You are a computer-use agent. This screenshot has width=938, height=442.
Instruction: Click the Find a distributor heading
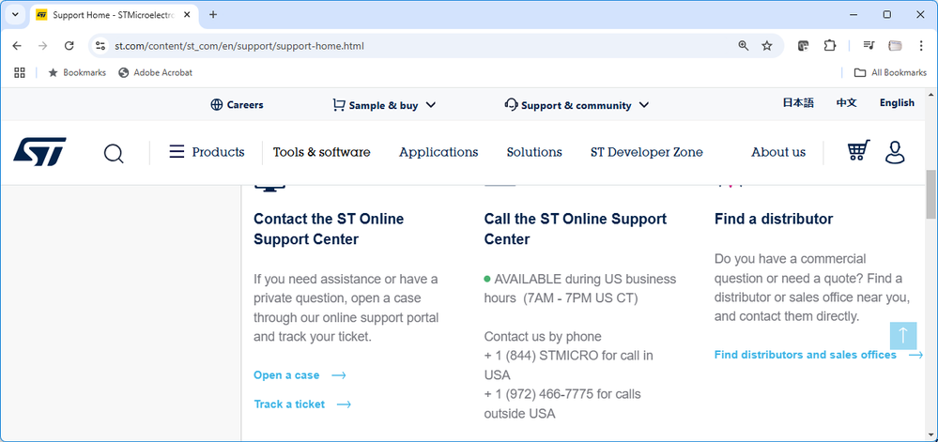(774, 219)
